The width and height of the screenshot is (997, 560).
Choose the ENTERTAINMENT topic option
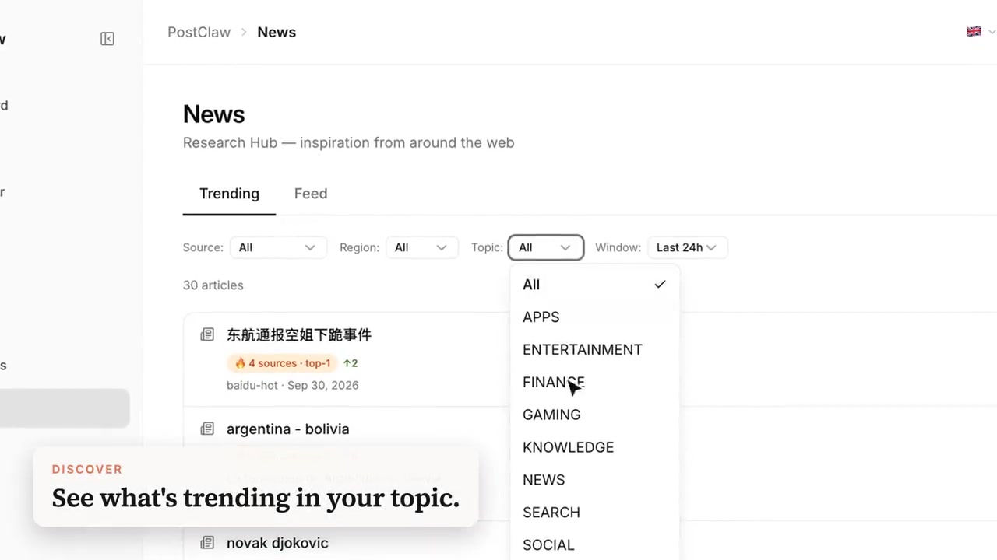[x=594, y=350]
